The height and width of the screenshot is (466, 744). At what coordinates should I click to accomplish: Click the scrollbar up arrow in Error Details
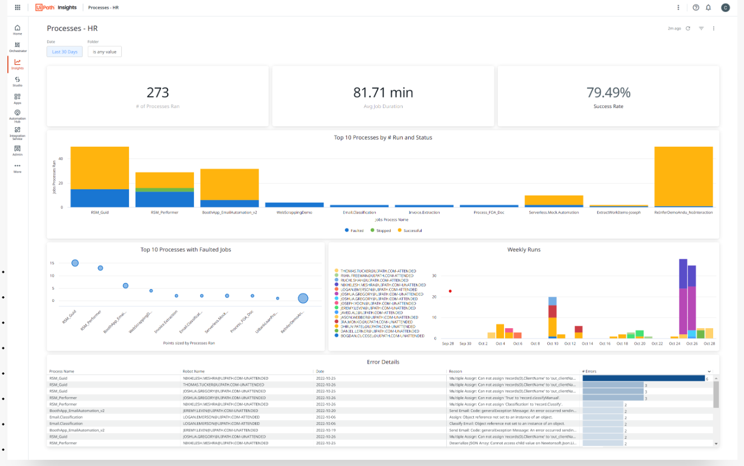tap(715, 378)
